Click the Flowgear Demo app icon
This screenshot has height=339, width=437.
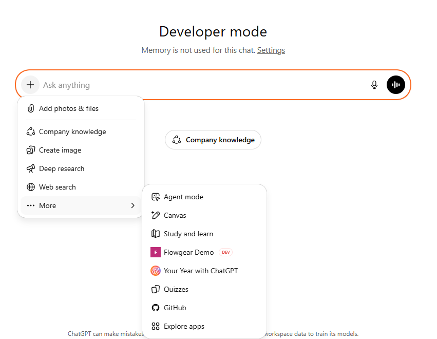click(x=156, y=252)
